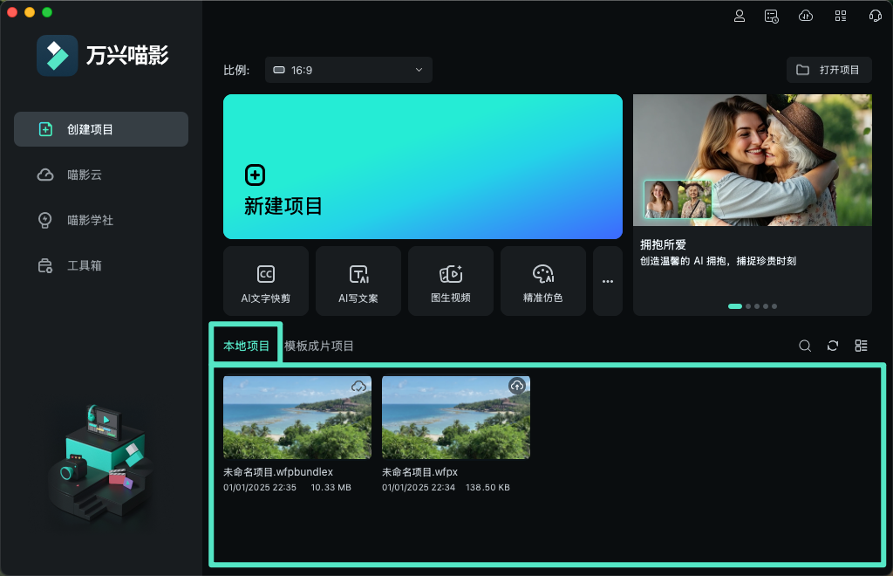Open the AI写文案 tool

point(358,281)
